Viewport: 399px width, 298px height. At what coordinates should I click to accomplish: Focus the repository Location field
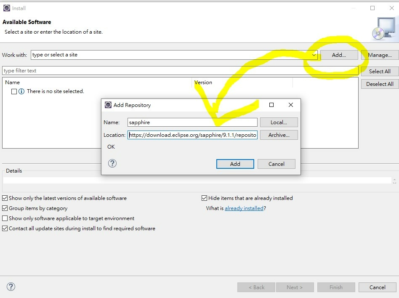(x=192, y=135)
